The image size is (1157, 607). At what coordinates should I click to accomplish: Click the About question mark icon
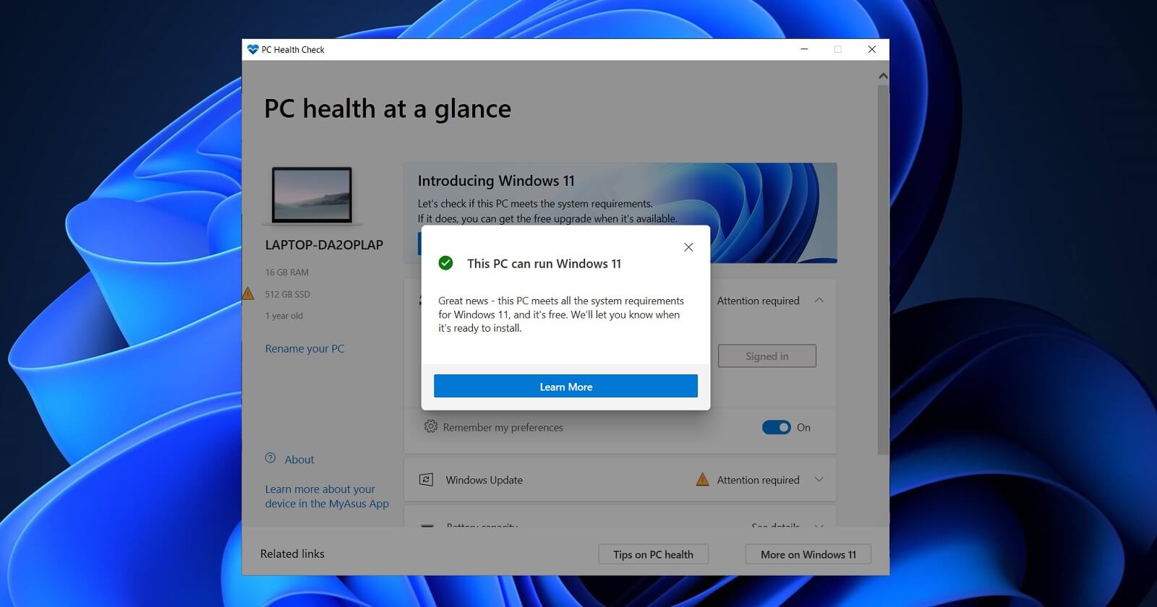(270, 458)
